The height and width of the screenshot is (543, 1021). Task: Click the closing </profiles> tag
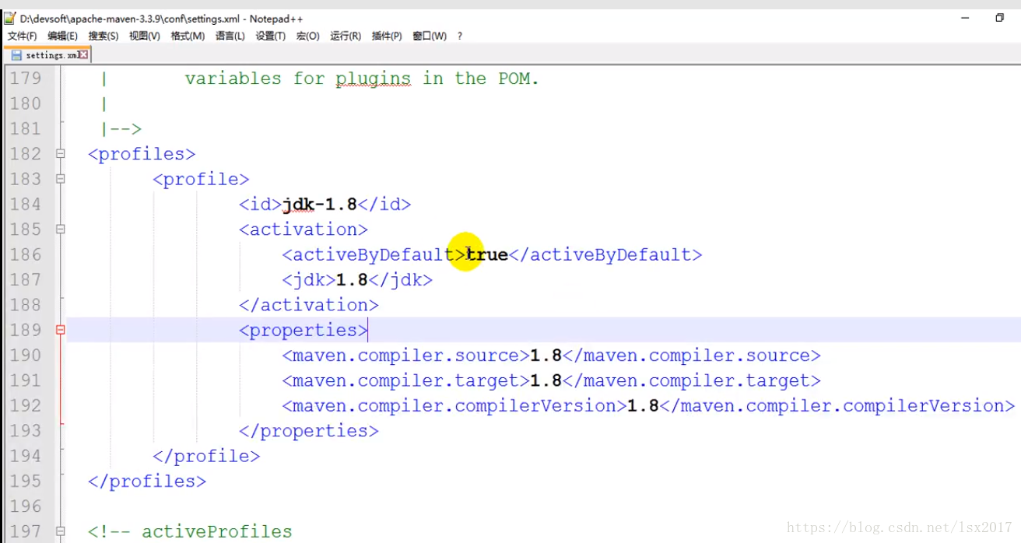tap(147, 481)
